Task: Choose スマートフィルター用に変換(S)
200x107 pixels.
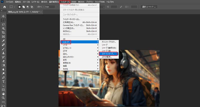Action: pyautogui.click(x=80, y=10)
